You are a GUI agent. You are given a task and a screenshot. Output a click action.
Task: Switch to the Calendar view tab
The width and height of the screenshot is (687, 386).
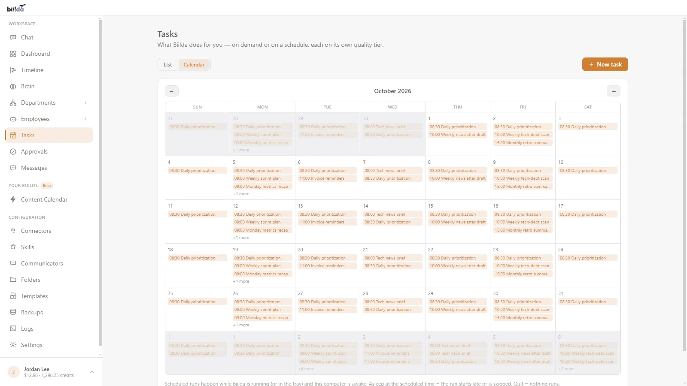click(194, 65)
